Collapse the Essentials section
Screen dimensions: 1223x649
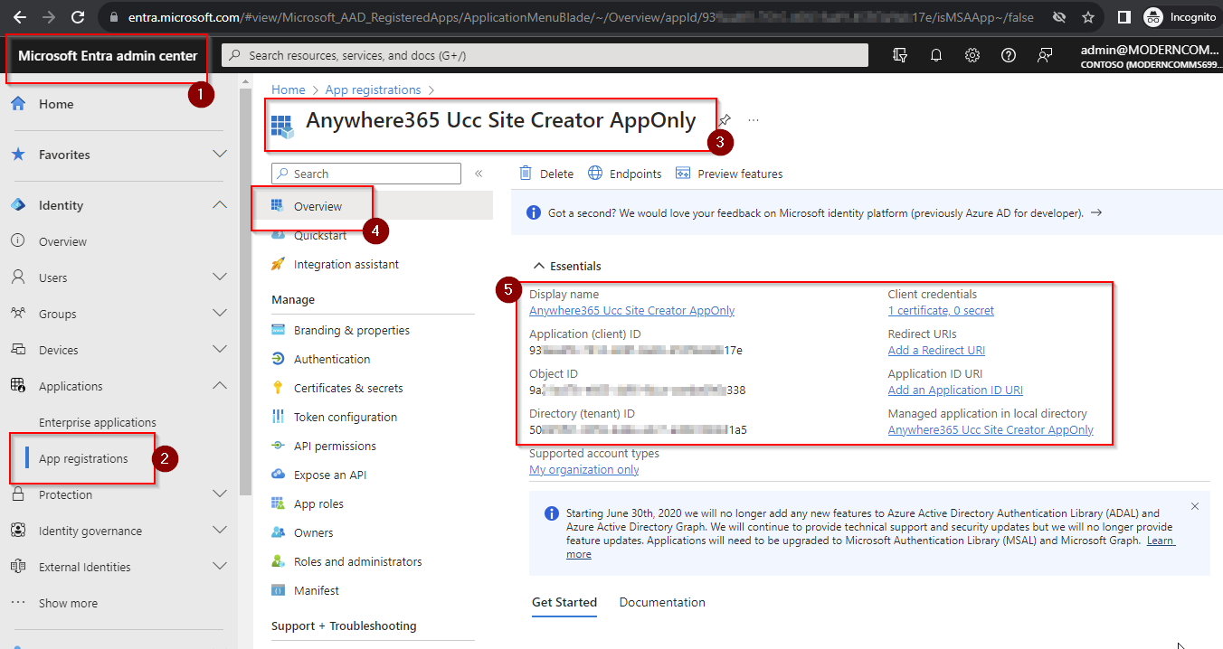tap(539, 266)
